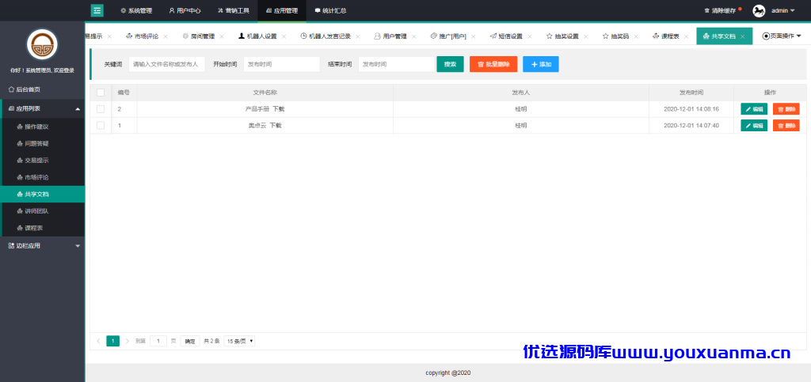Switch to the 机器人发言记录 tab
Image resolution: width=811 pixels, height=382 pixels.
pyautogui.click(x=326, y=36)
